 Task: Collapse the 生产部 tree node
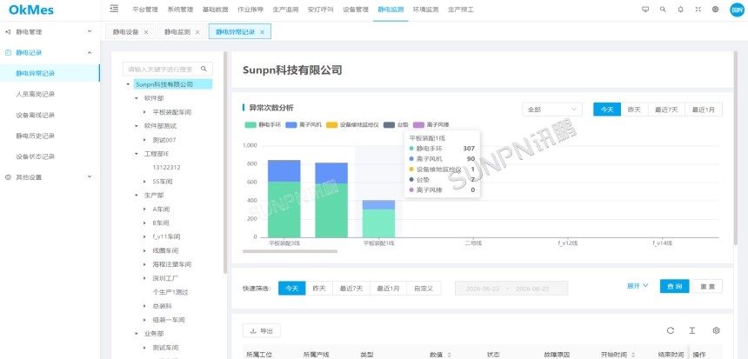(x=137, y=195)
